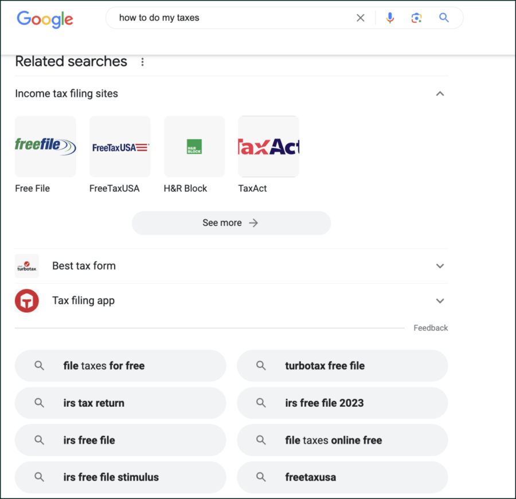This screenshot has height=499, width=516.
Task: Select the irs free file 2023 suggestion
Action: [342, 403]
